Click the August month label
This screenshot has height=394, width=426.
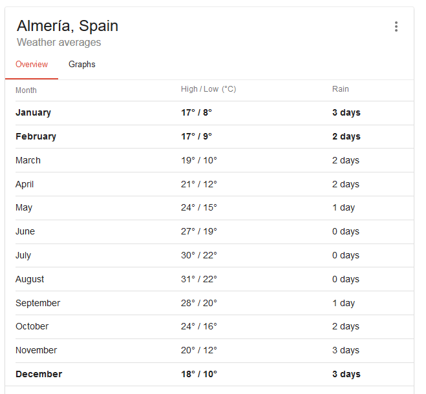coord(30,280)
